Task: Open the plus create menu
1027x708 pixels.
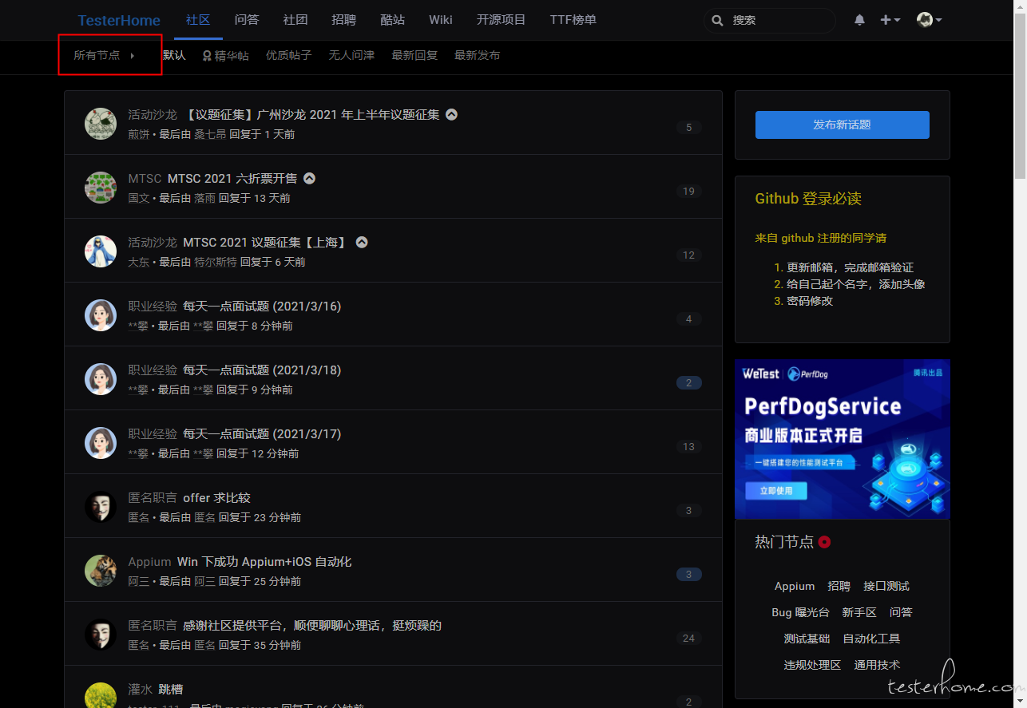Action: point(890,20)
